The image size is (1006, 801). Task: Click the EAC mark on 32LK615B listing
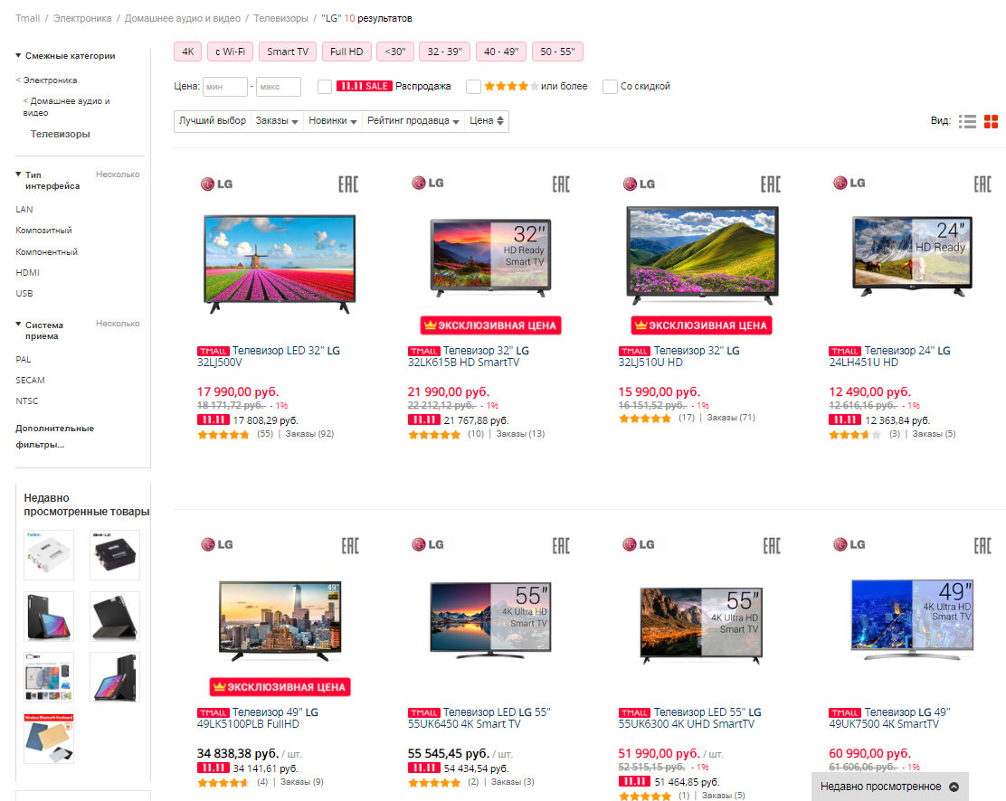click(561, 184)
